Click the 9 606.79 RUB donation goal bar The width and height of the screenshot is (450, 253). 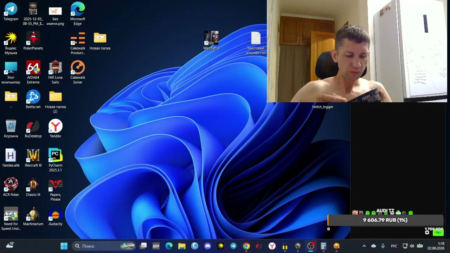pos(385,220)
